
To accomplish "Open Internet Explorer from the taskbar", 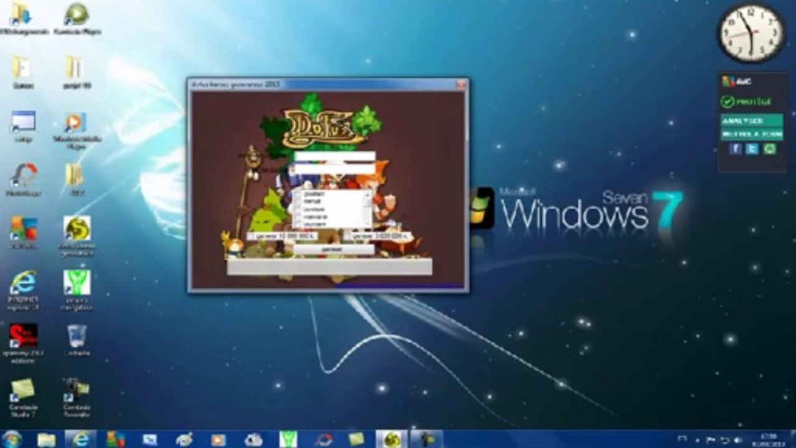I will (81, 439).
